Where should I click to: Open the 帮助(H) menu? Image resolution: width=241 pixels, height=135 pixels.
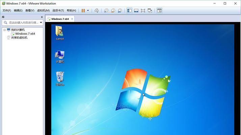click(x=71, y=10)
